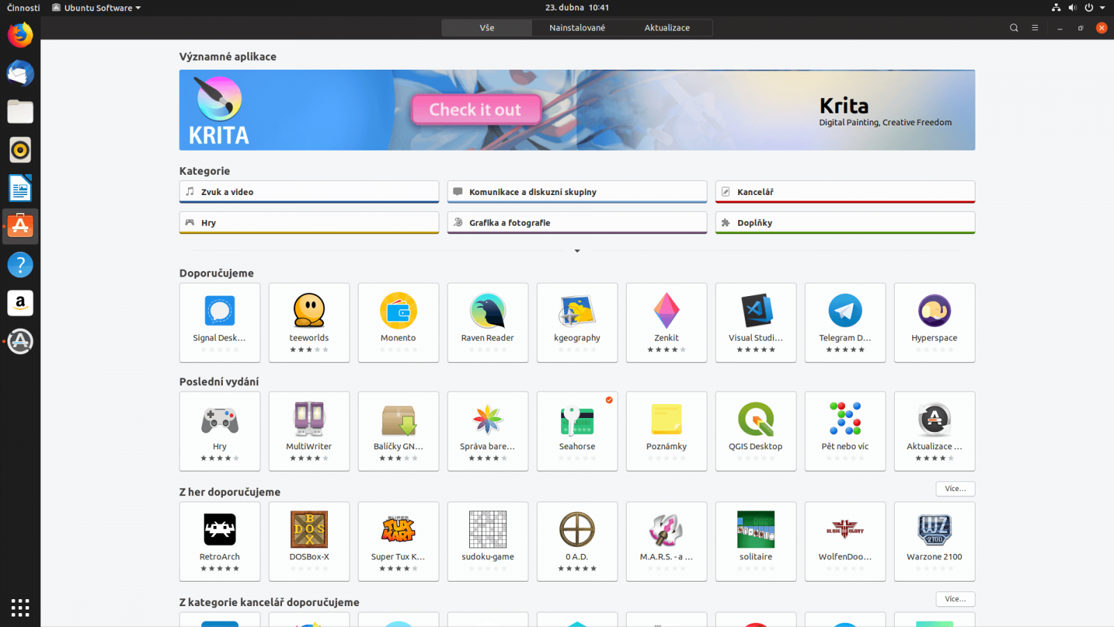Open Správa barev app tile

(x=487, y=431)
